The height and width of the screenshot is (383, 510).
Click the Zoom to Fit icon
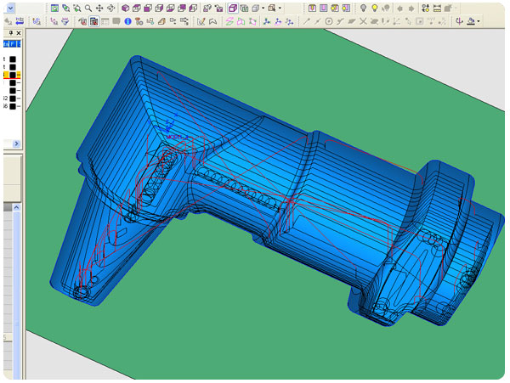coord(55,8)
